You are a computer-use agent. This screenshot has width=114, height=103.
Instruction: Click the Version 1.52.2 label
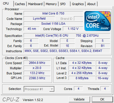33,100
